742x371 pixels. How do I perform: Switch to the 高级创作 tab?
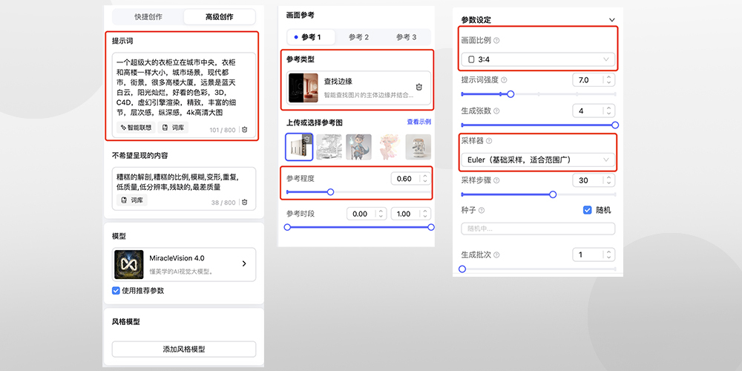[x=219, y=16]
